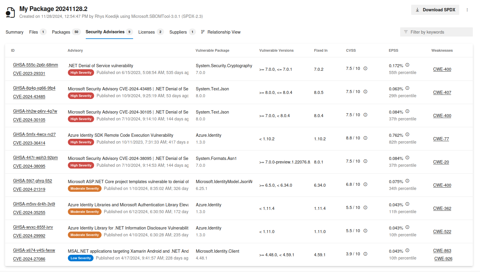Switch to the Summary tab
This screenshot has height=272, width=480.
(14, 32)
